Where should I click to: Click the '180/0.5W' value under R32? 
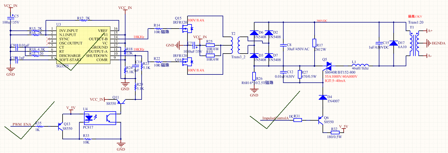coord(334,137)
